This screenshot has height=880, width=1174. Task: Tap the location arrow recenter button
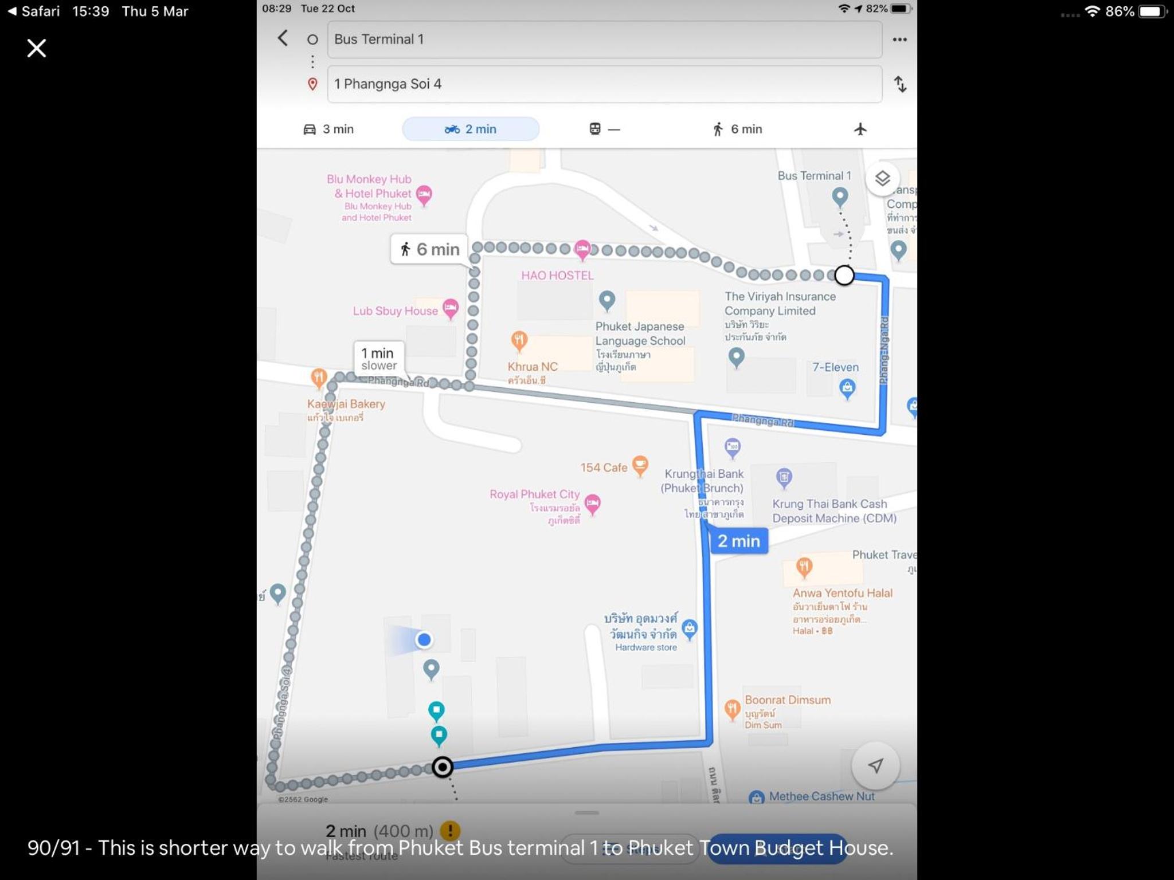click(875, 765)
